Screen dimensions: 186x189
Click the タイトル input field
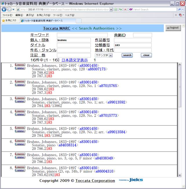(x=74, y=45)
